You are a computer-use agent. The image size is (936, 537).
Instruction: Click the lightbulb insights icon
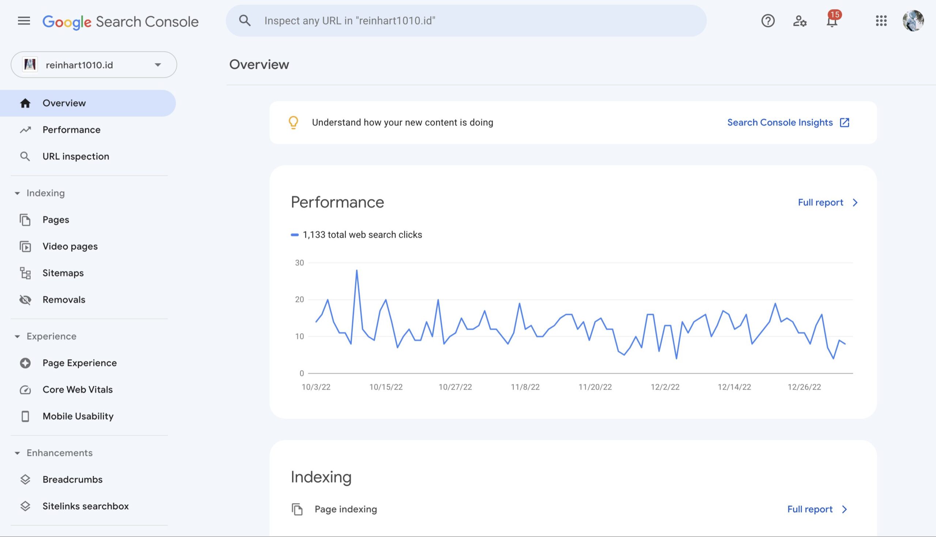(x=293, y=123)
